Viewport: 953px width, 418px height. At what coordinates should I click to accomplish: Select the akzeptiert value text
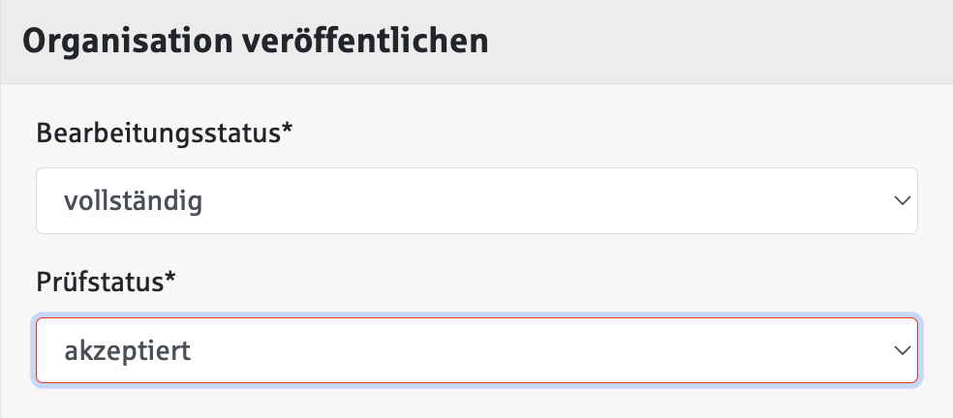[x=128, y=350]
